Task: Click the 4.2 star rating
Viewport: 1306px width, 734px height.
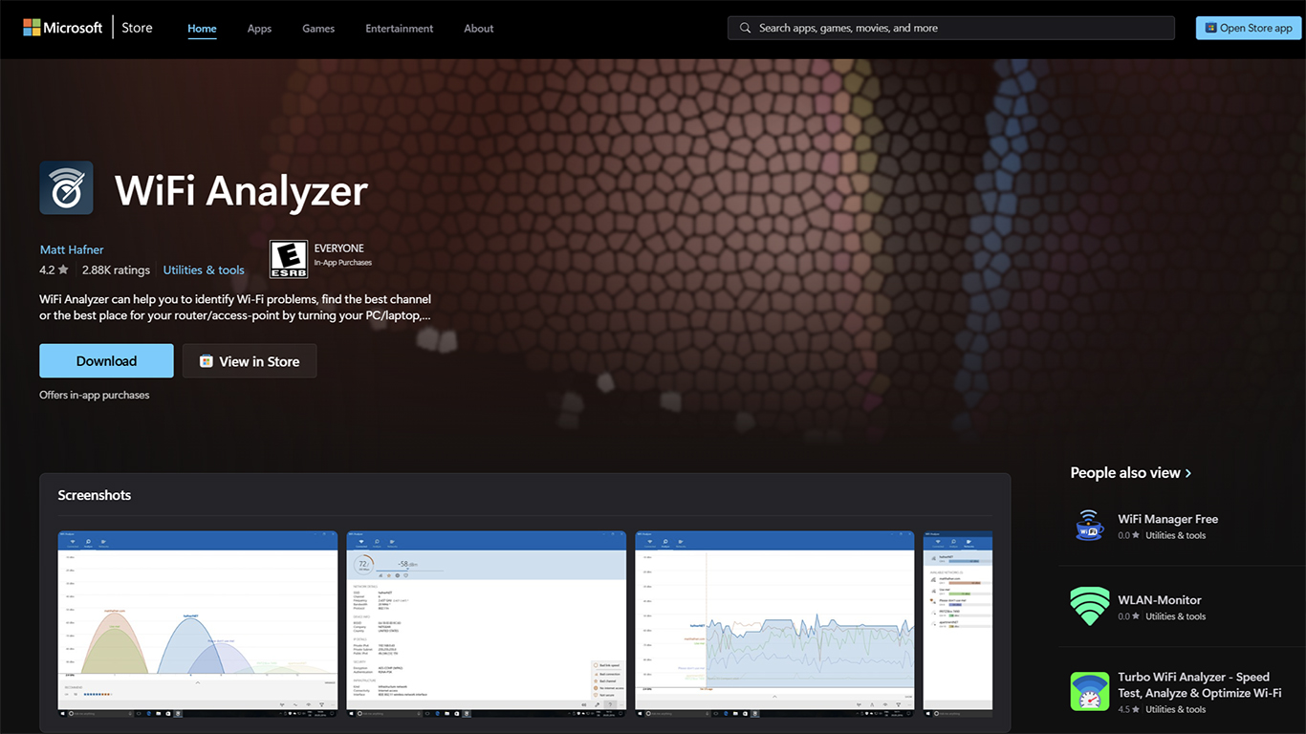Action: [54, 270]
